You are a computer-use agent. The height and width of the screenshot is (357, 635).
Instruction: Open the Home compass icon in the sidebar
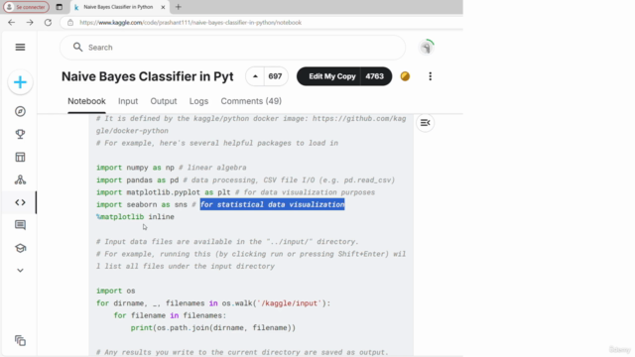pyautogui.click(x=20, y=111)
